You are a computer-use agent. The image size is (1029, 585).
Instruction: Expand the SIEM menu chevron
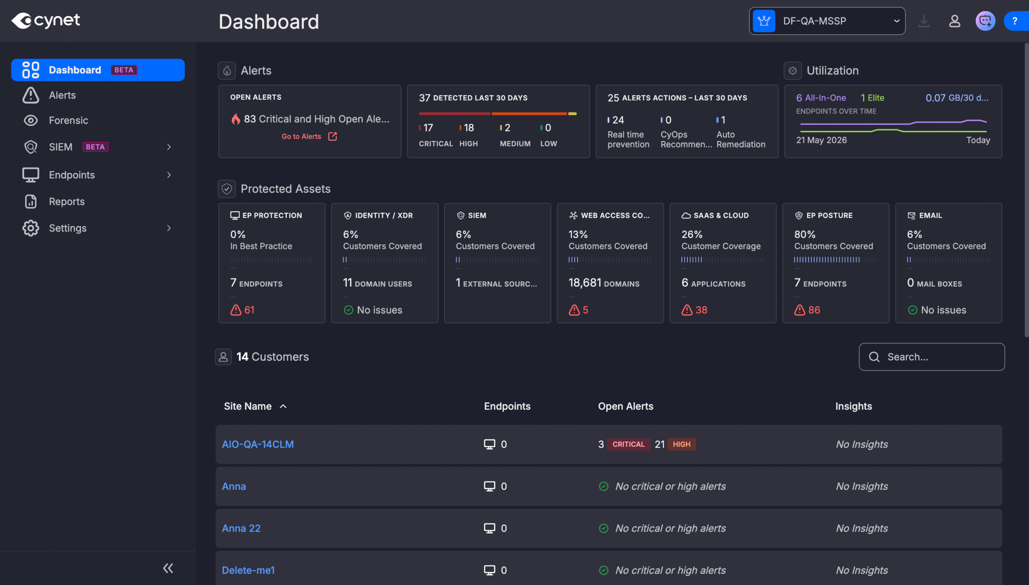coord(169,147)
